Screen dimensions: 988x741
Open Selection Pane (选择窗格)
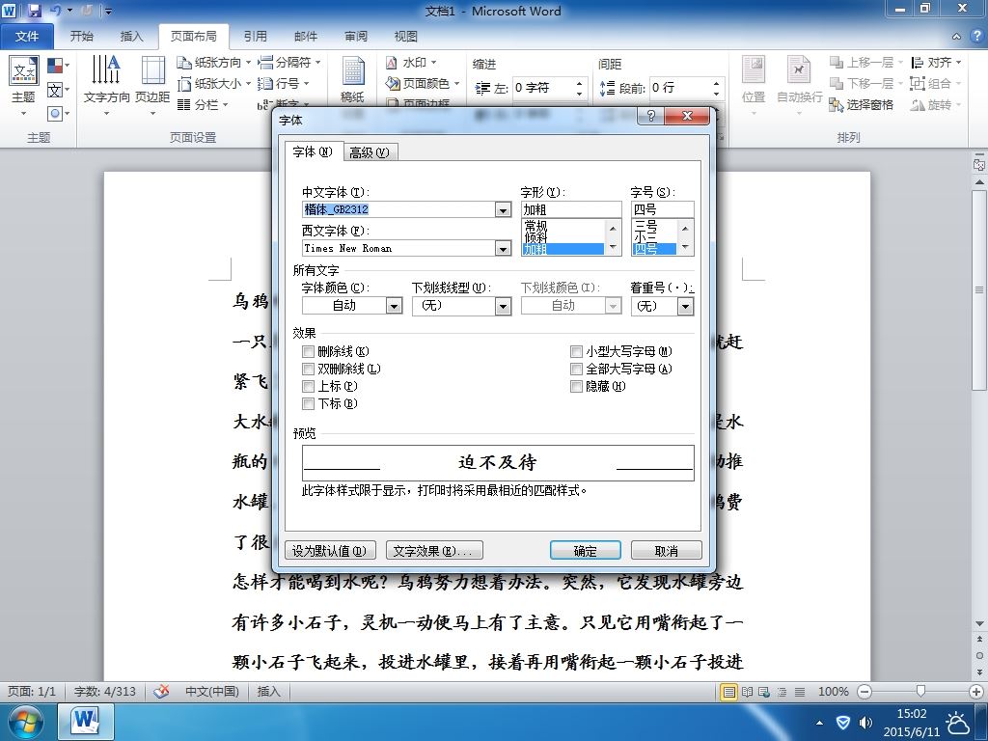point(862,104)
